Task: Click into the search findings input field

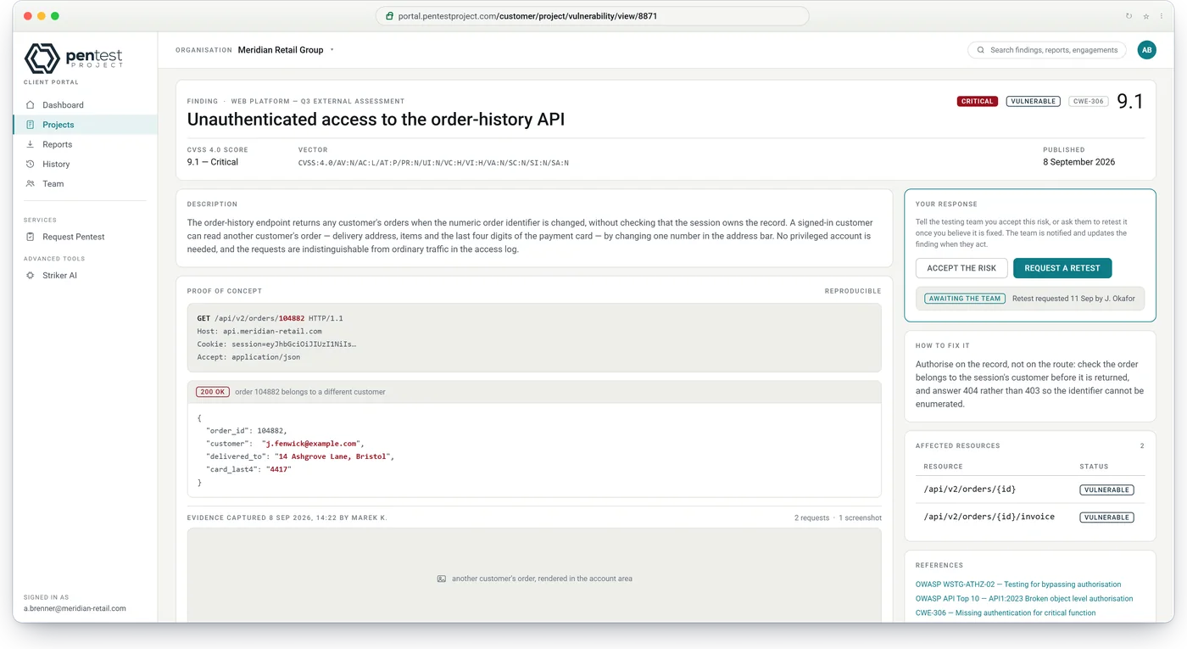Action: [x=1047, y=50]
